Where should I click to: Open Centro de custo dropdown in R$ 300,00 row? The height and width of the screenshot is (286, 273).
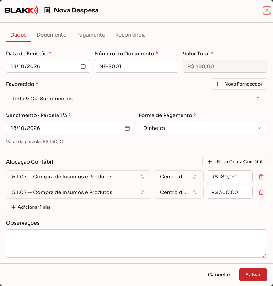click(179, 192)
